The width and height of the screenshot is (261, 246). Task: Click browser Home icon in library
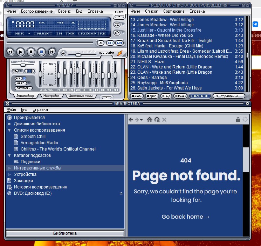(149, 119)
